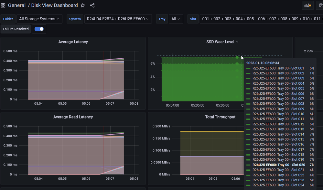Open the All Storage Systems folder dropdown
The width and height of the screenshot is (323, 190).
(39, 19)
